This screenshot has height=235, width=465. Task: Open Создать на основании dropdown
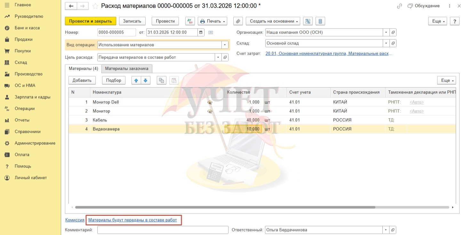(273, 21)
